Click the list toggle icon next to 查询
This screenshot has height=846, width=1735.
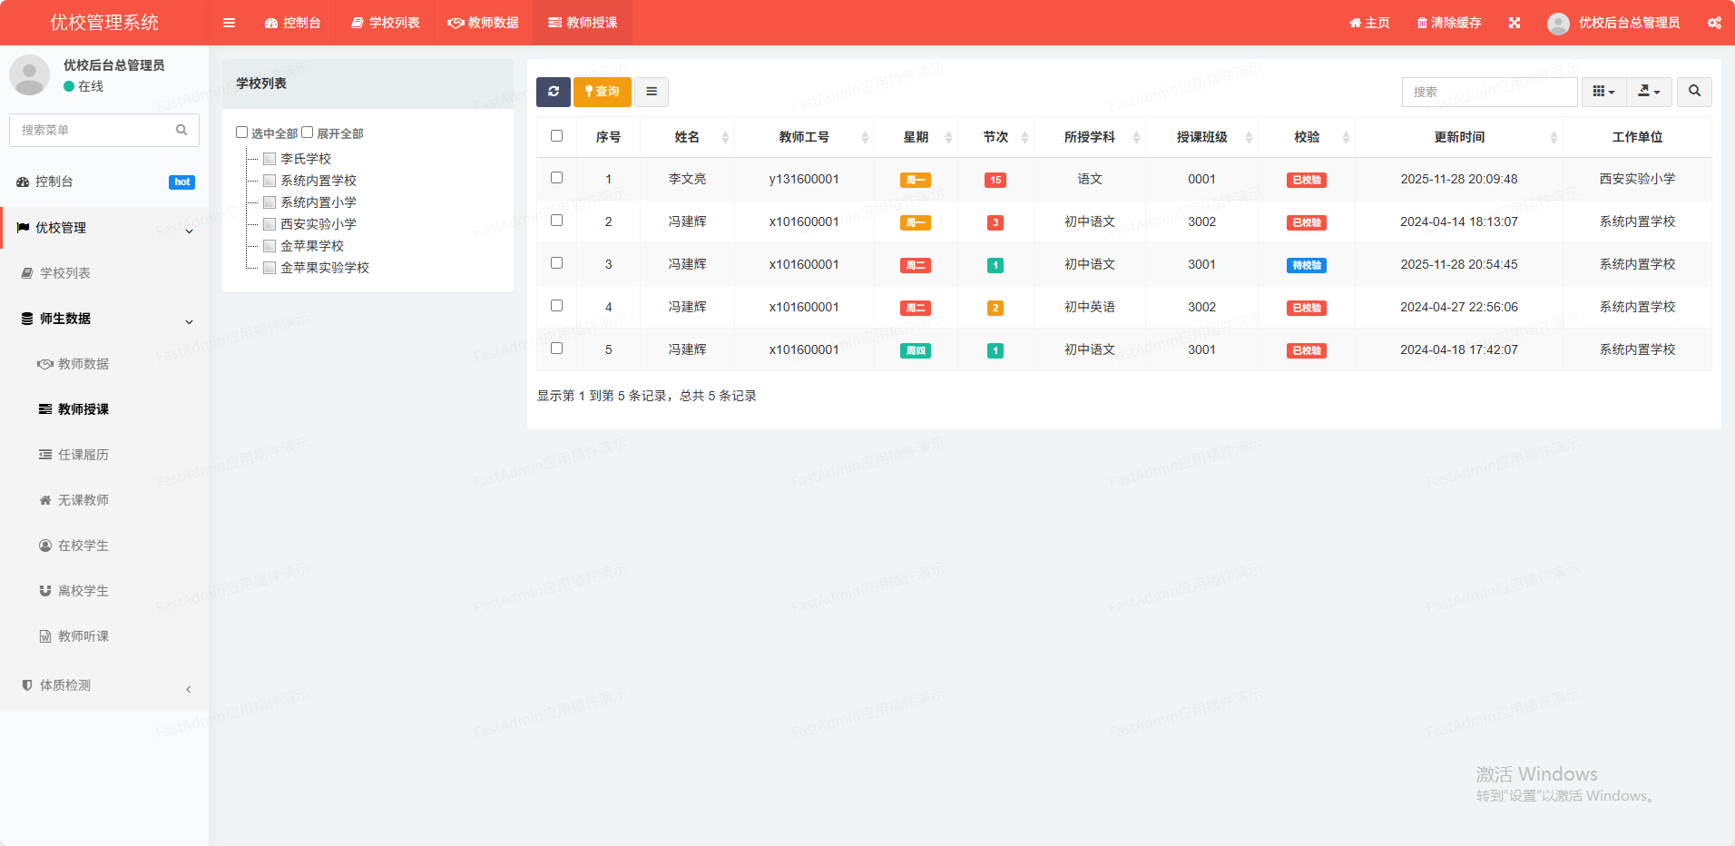point(652,92)
